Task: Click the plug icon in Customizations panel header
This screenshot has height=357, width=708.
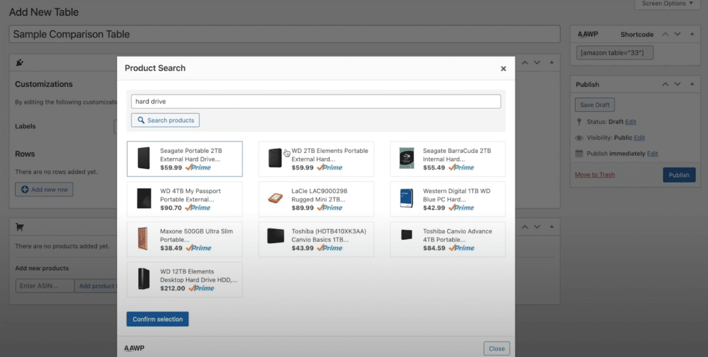Action: [x=19, y=63]
